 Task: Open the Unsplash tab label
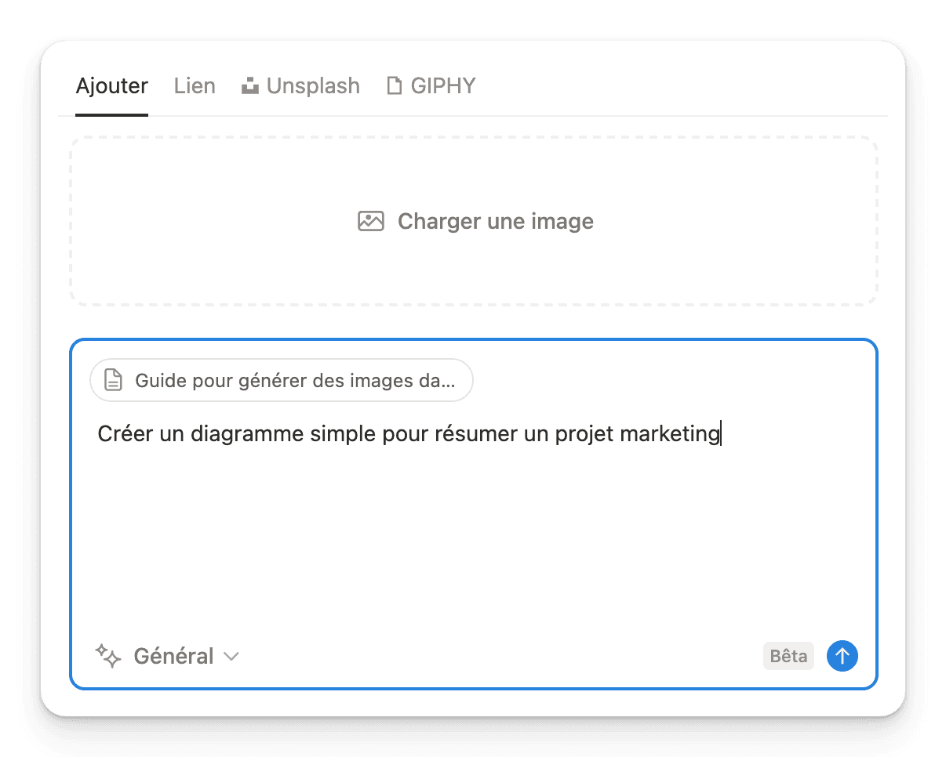pos(313,85)
